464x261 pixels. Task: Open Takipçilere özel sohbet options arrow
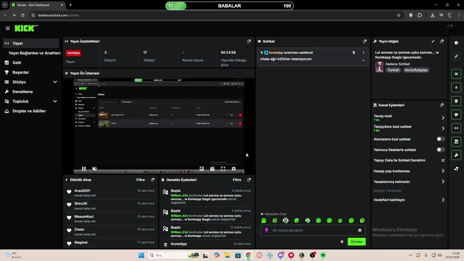pyautogui.click(x=443, y=128)
